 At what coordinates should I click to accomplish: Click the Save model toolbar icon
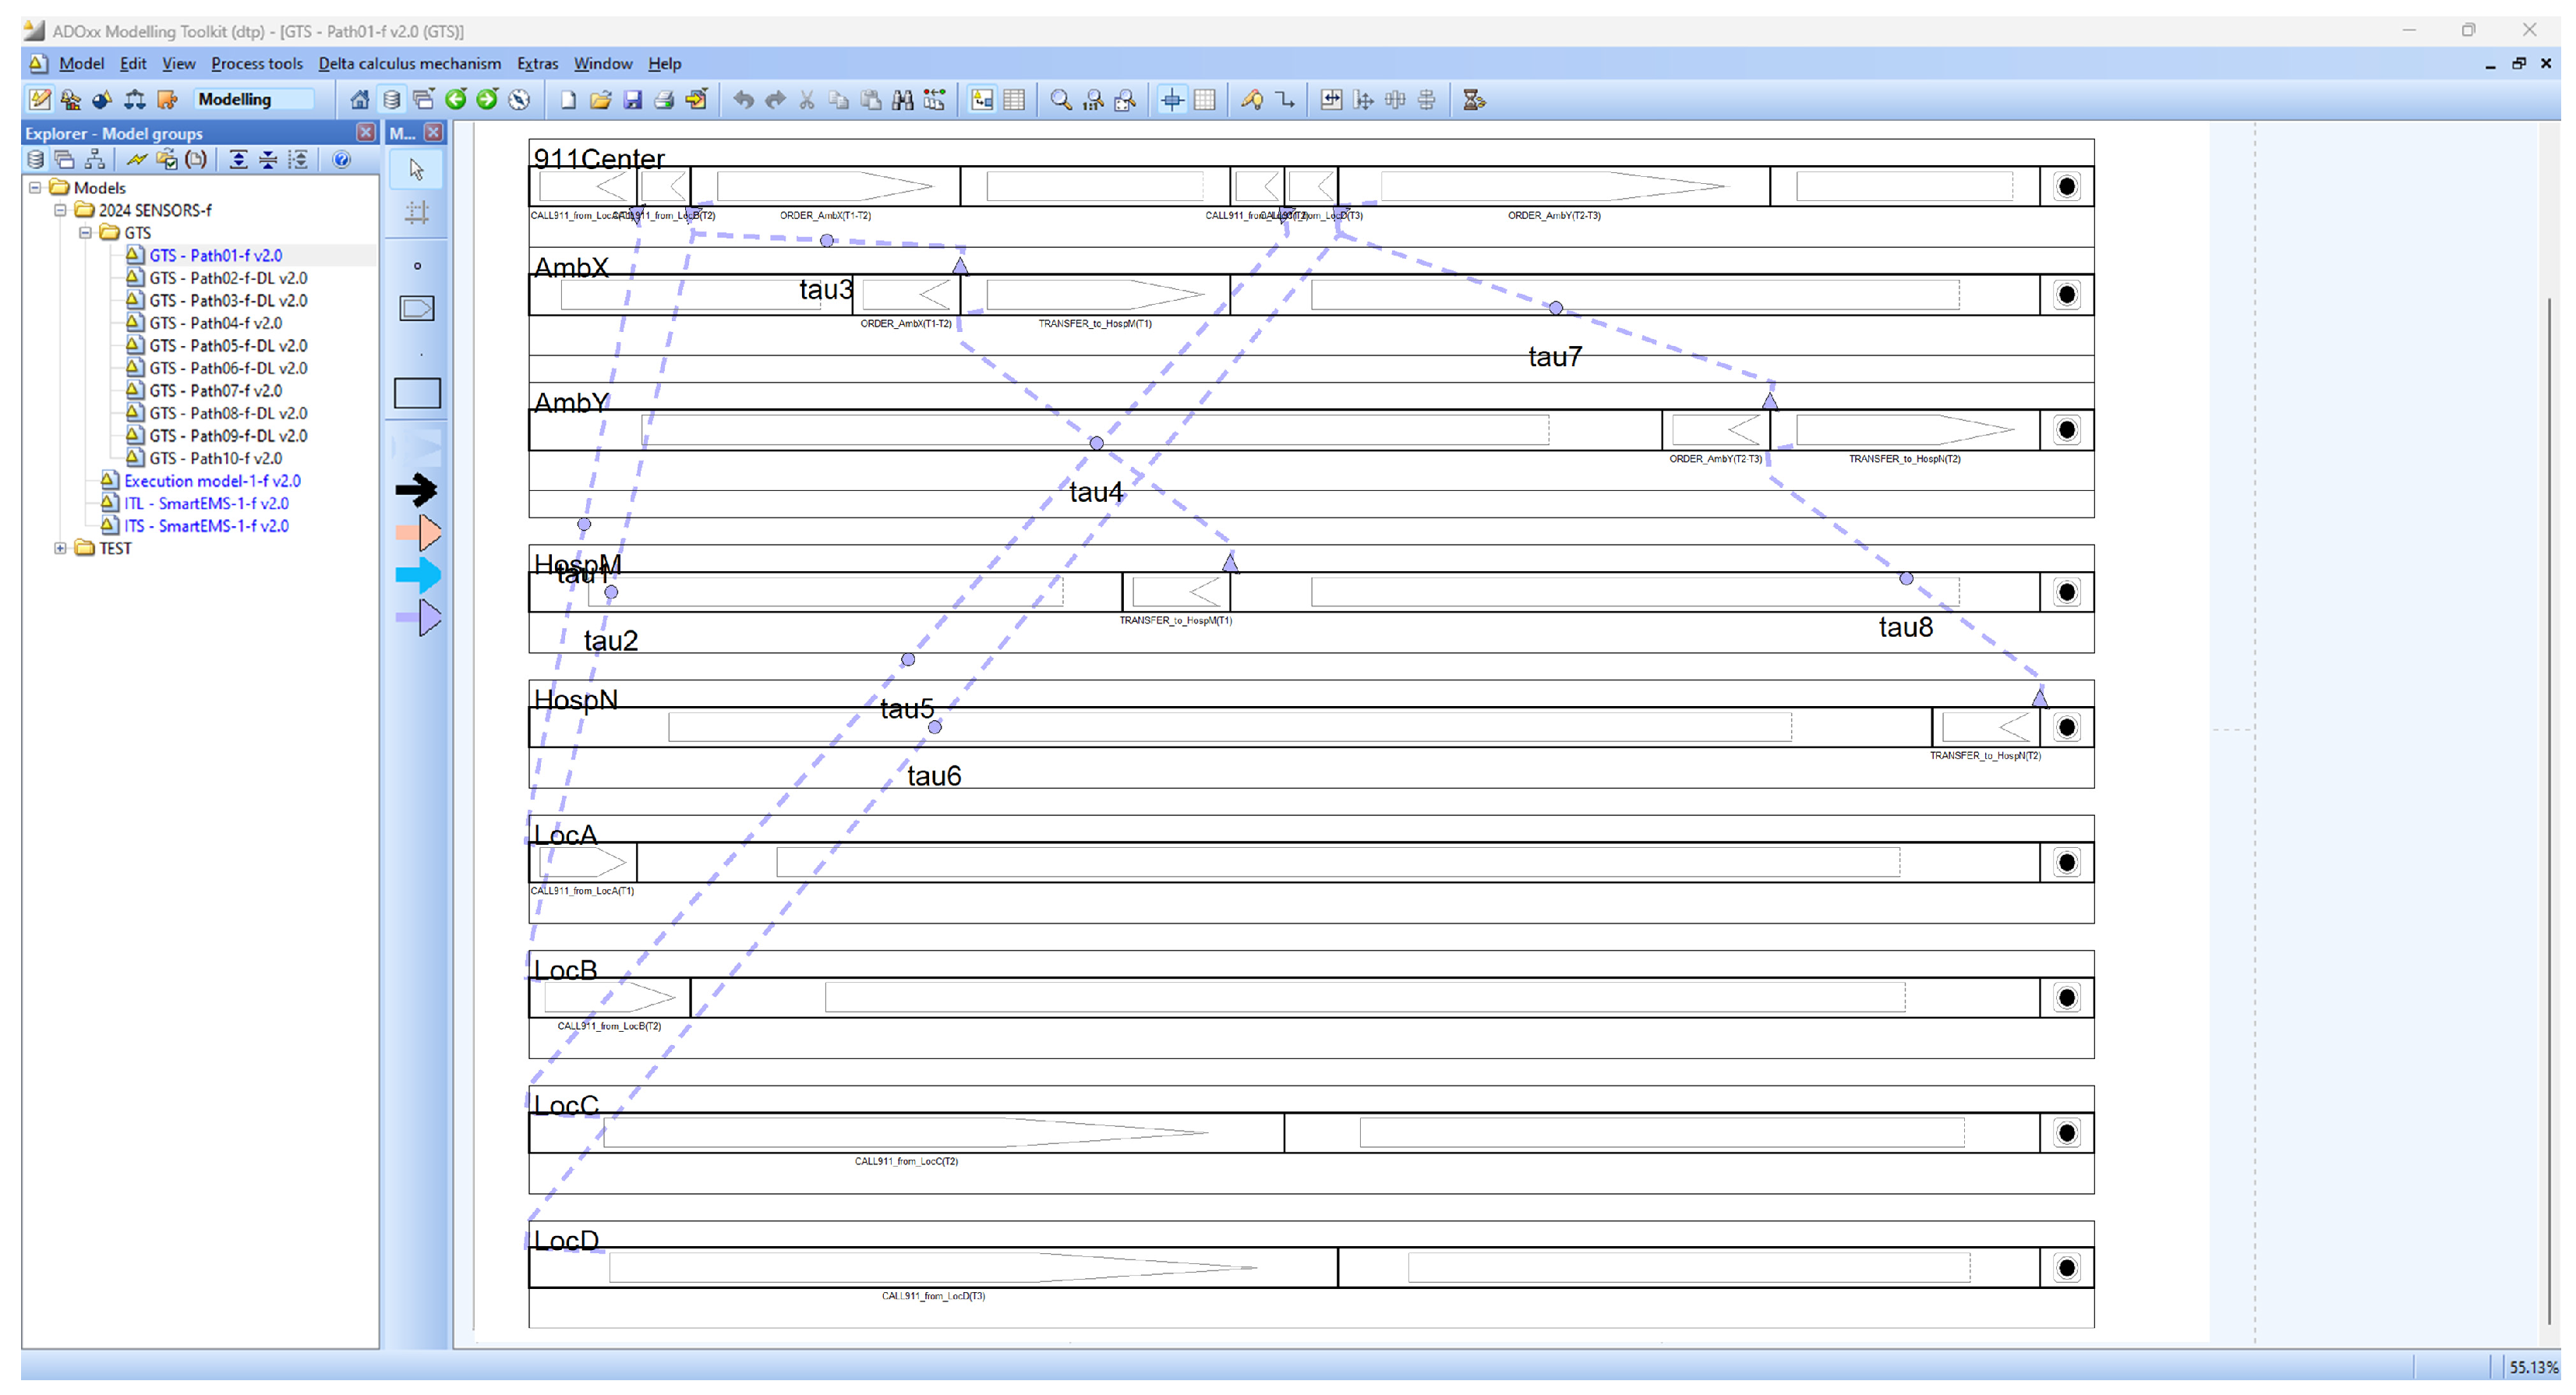click(632, 100)
